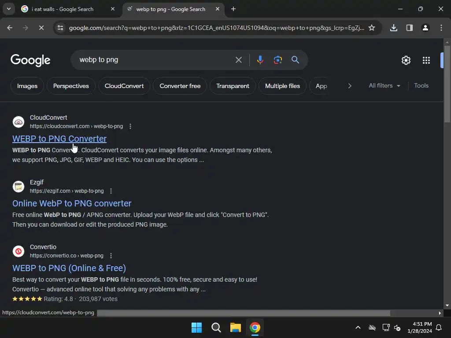The image size is (451, 338).
Task: Open Chrome side panel icon
Action: point(410,28)
